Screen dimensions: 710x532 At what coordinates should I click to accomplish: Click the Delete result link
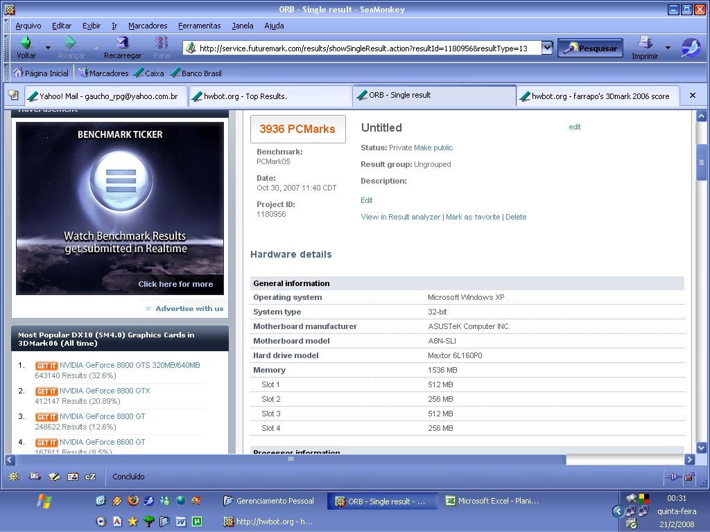pyautogui.click(x=516, y=217)
